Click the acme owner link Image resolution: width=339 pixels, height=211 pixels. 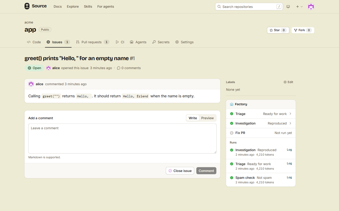pyautogui.click(x=29, y=22)
